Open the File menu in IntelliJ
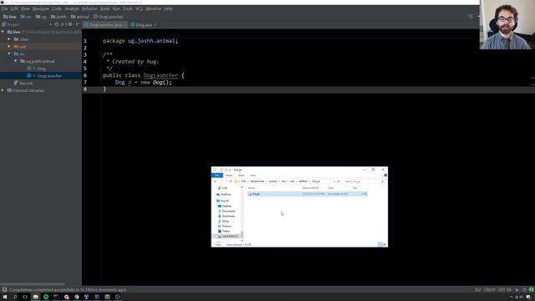Image resolution: width=535 pixels, height=301 pixels. (4, 9)
